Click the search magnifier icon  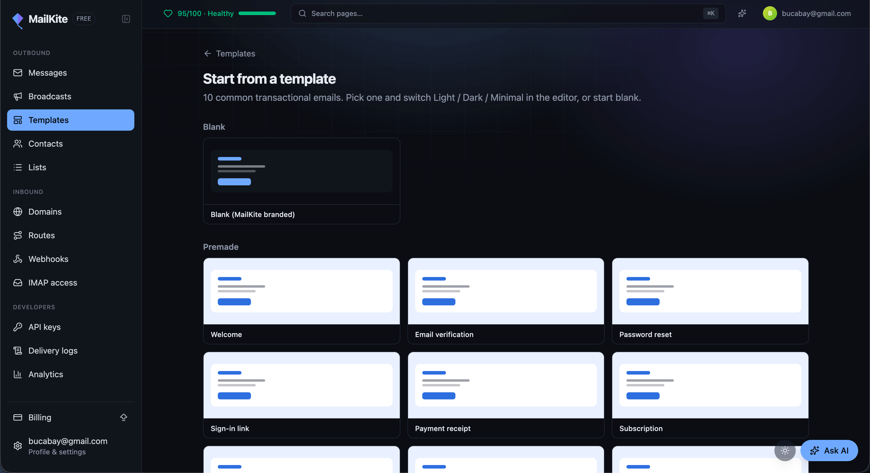(x=302, y=14)
